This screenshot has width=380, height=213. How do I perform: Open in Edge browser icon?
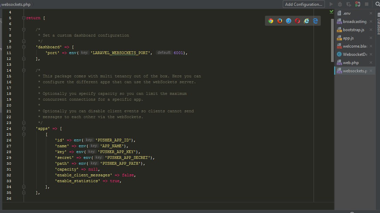click(x=315, y=21)
